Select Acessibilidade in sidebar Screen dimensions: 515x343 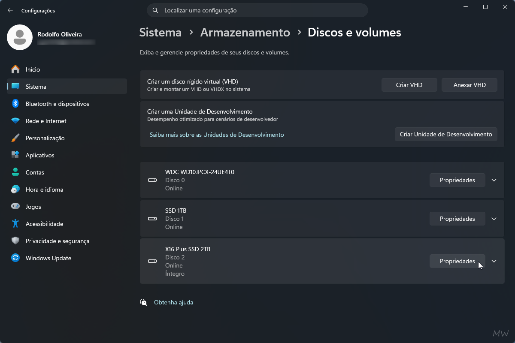pos(67,224)
